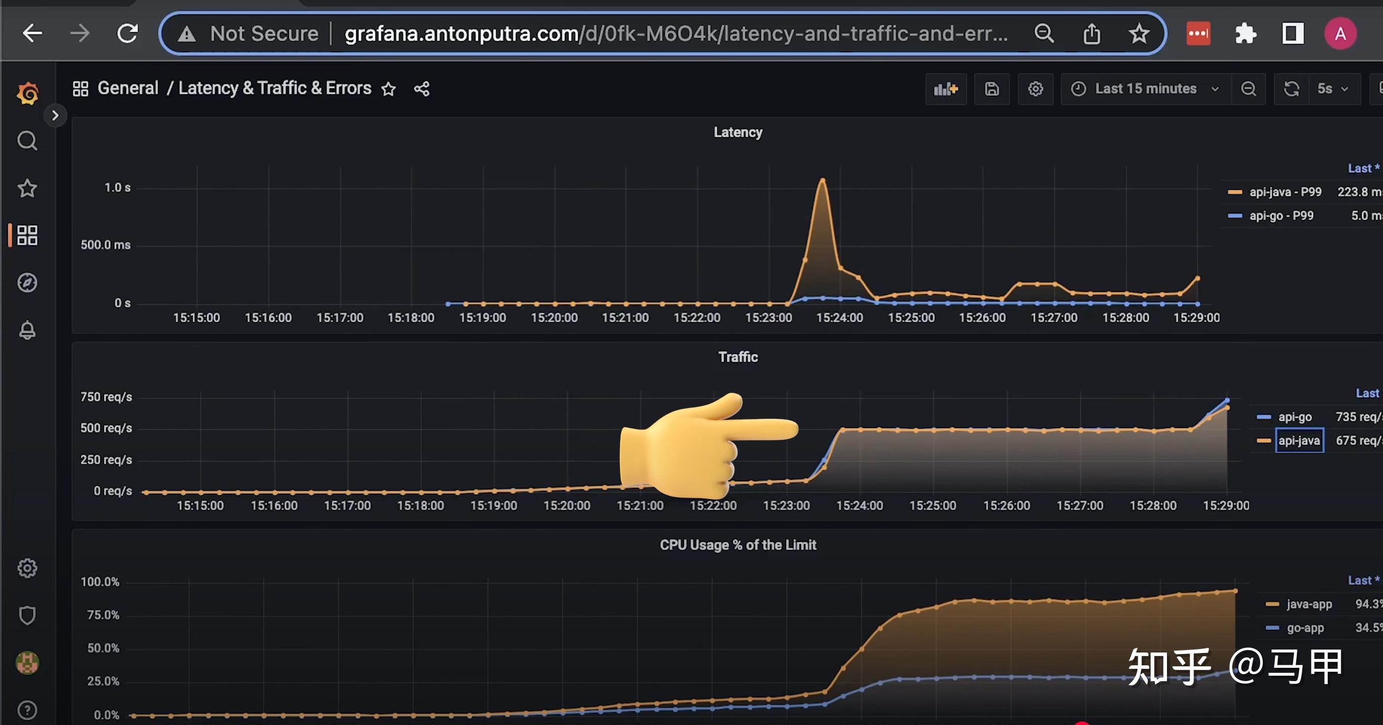Image resolution: width=1383 pixels, height=725 pixels.
Task: Click the CPU Usage panel title
Action: tap(738, 545)
